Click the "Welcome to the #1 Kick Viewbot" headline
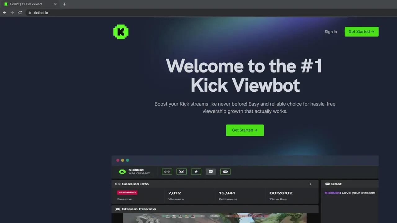The image size is (397, 223). 245,75
